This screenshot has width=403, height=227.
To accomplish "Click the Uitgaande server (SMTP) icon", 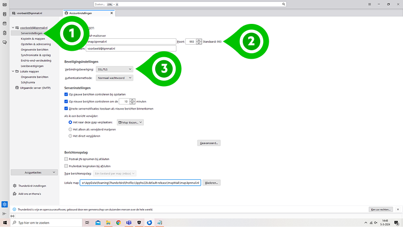I will [17, 88].
